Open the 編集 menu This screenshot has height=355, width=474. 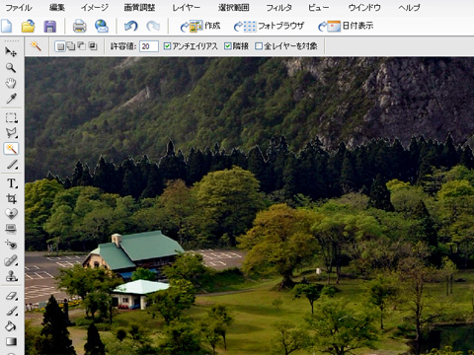point(57,7)
